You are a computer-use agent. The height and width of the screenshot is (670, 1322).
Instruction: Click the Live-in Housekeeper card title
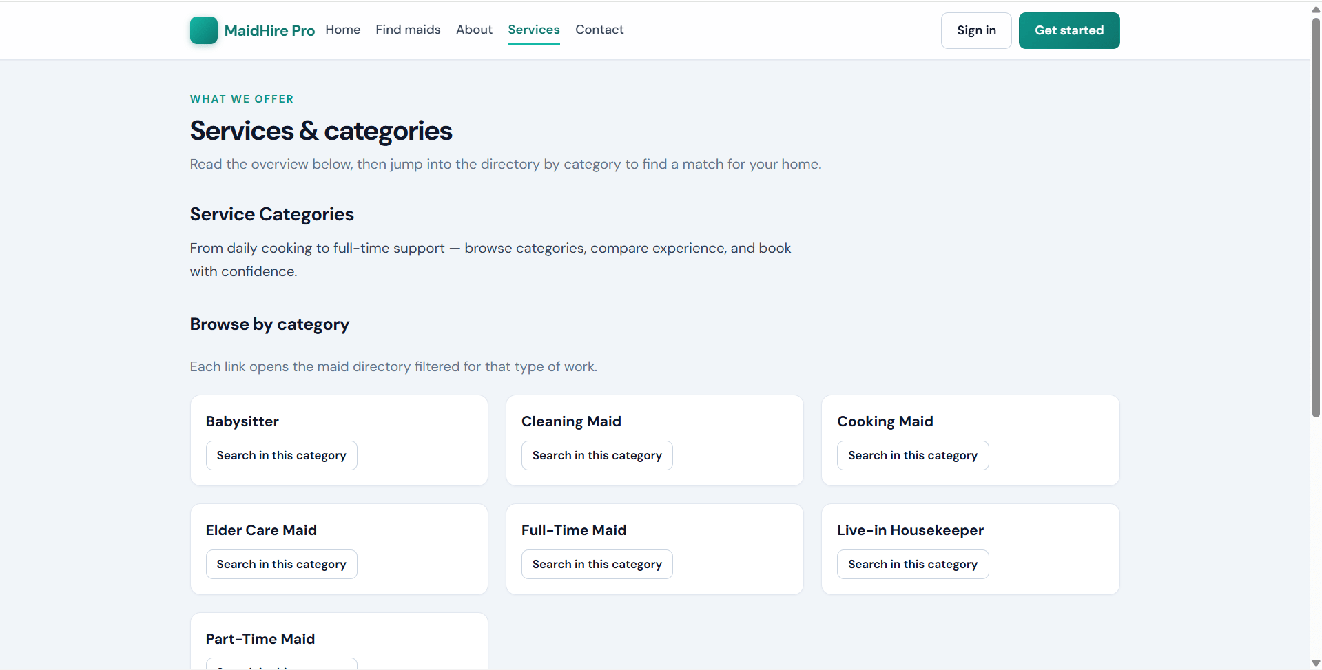click(x=910, y=530)
